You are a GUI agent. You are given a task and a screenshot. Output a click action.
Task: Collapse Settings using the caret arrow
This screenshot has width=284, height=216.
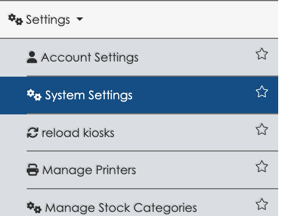pyautogui.click(x=80, y=19)
